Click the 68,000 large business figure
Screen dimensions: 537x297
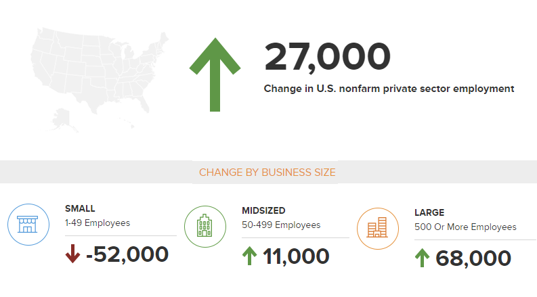pyautogui.click(x=473, y=258)
